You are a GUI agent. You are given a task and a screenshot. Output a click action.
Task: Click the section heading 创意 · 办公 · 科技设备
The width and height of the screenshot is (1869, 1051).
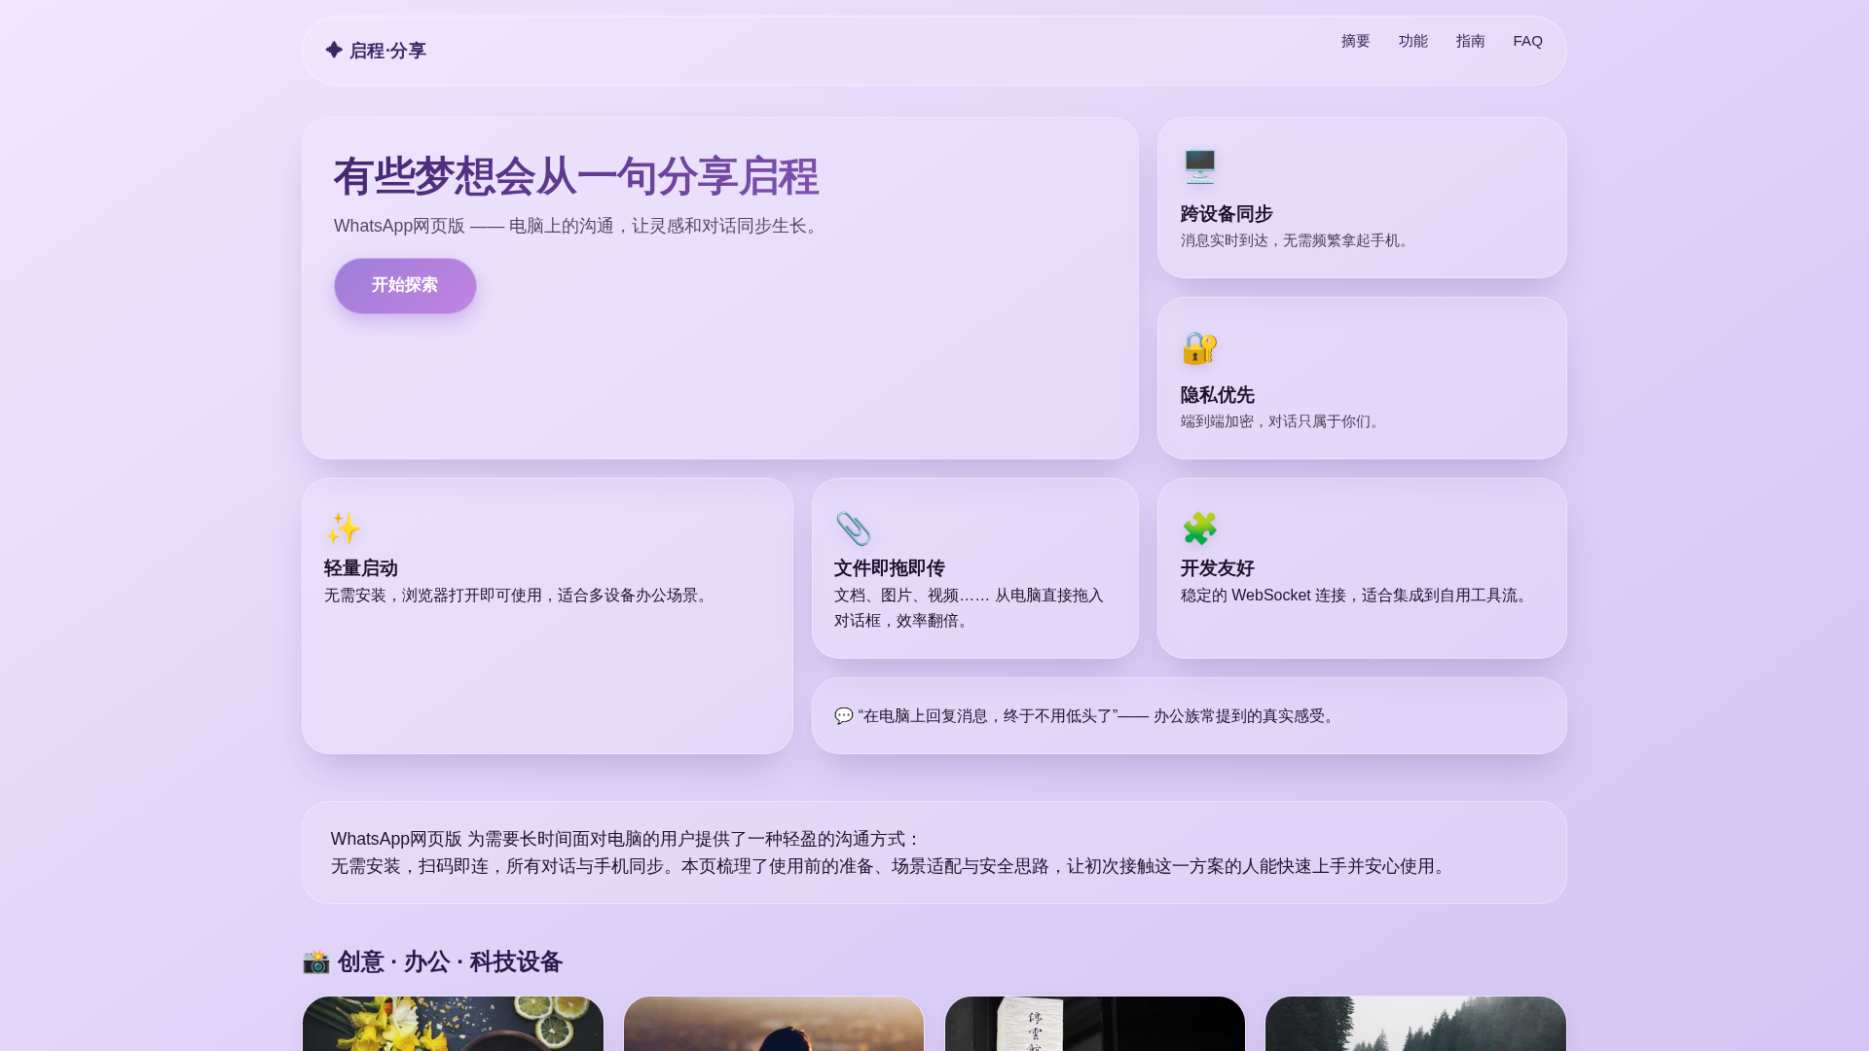point(450,961)
